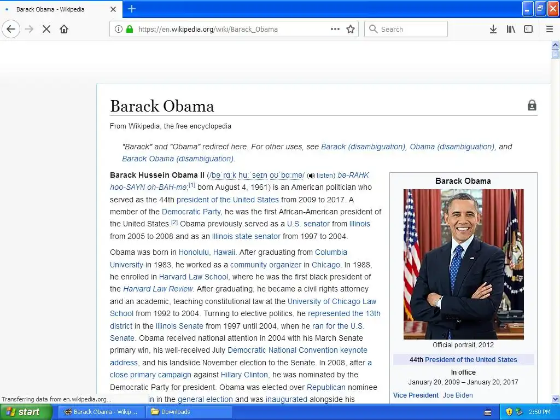Select the Barack Obama - Wikipedia tab

[x=61, y=9]
